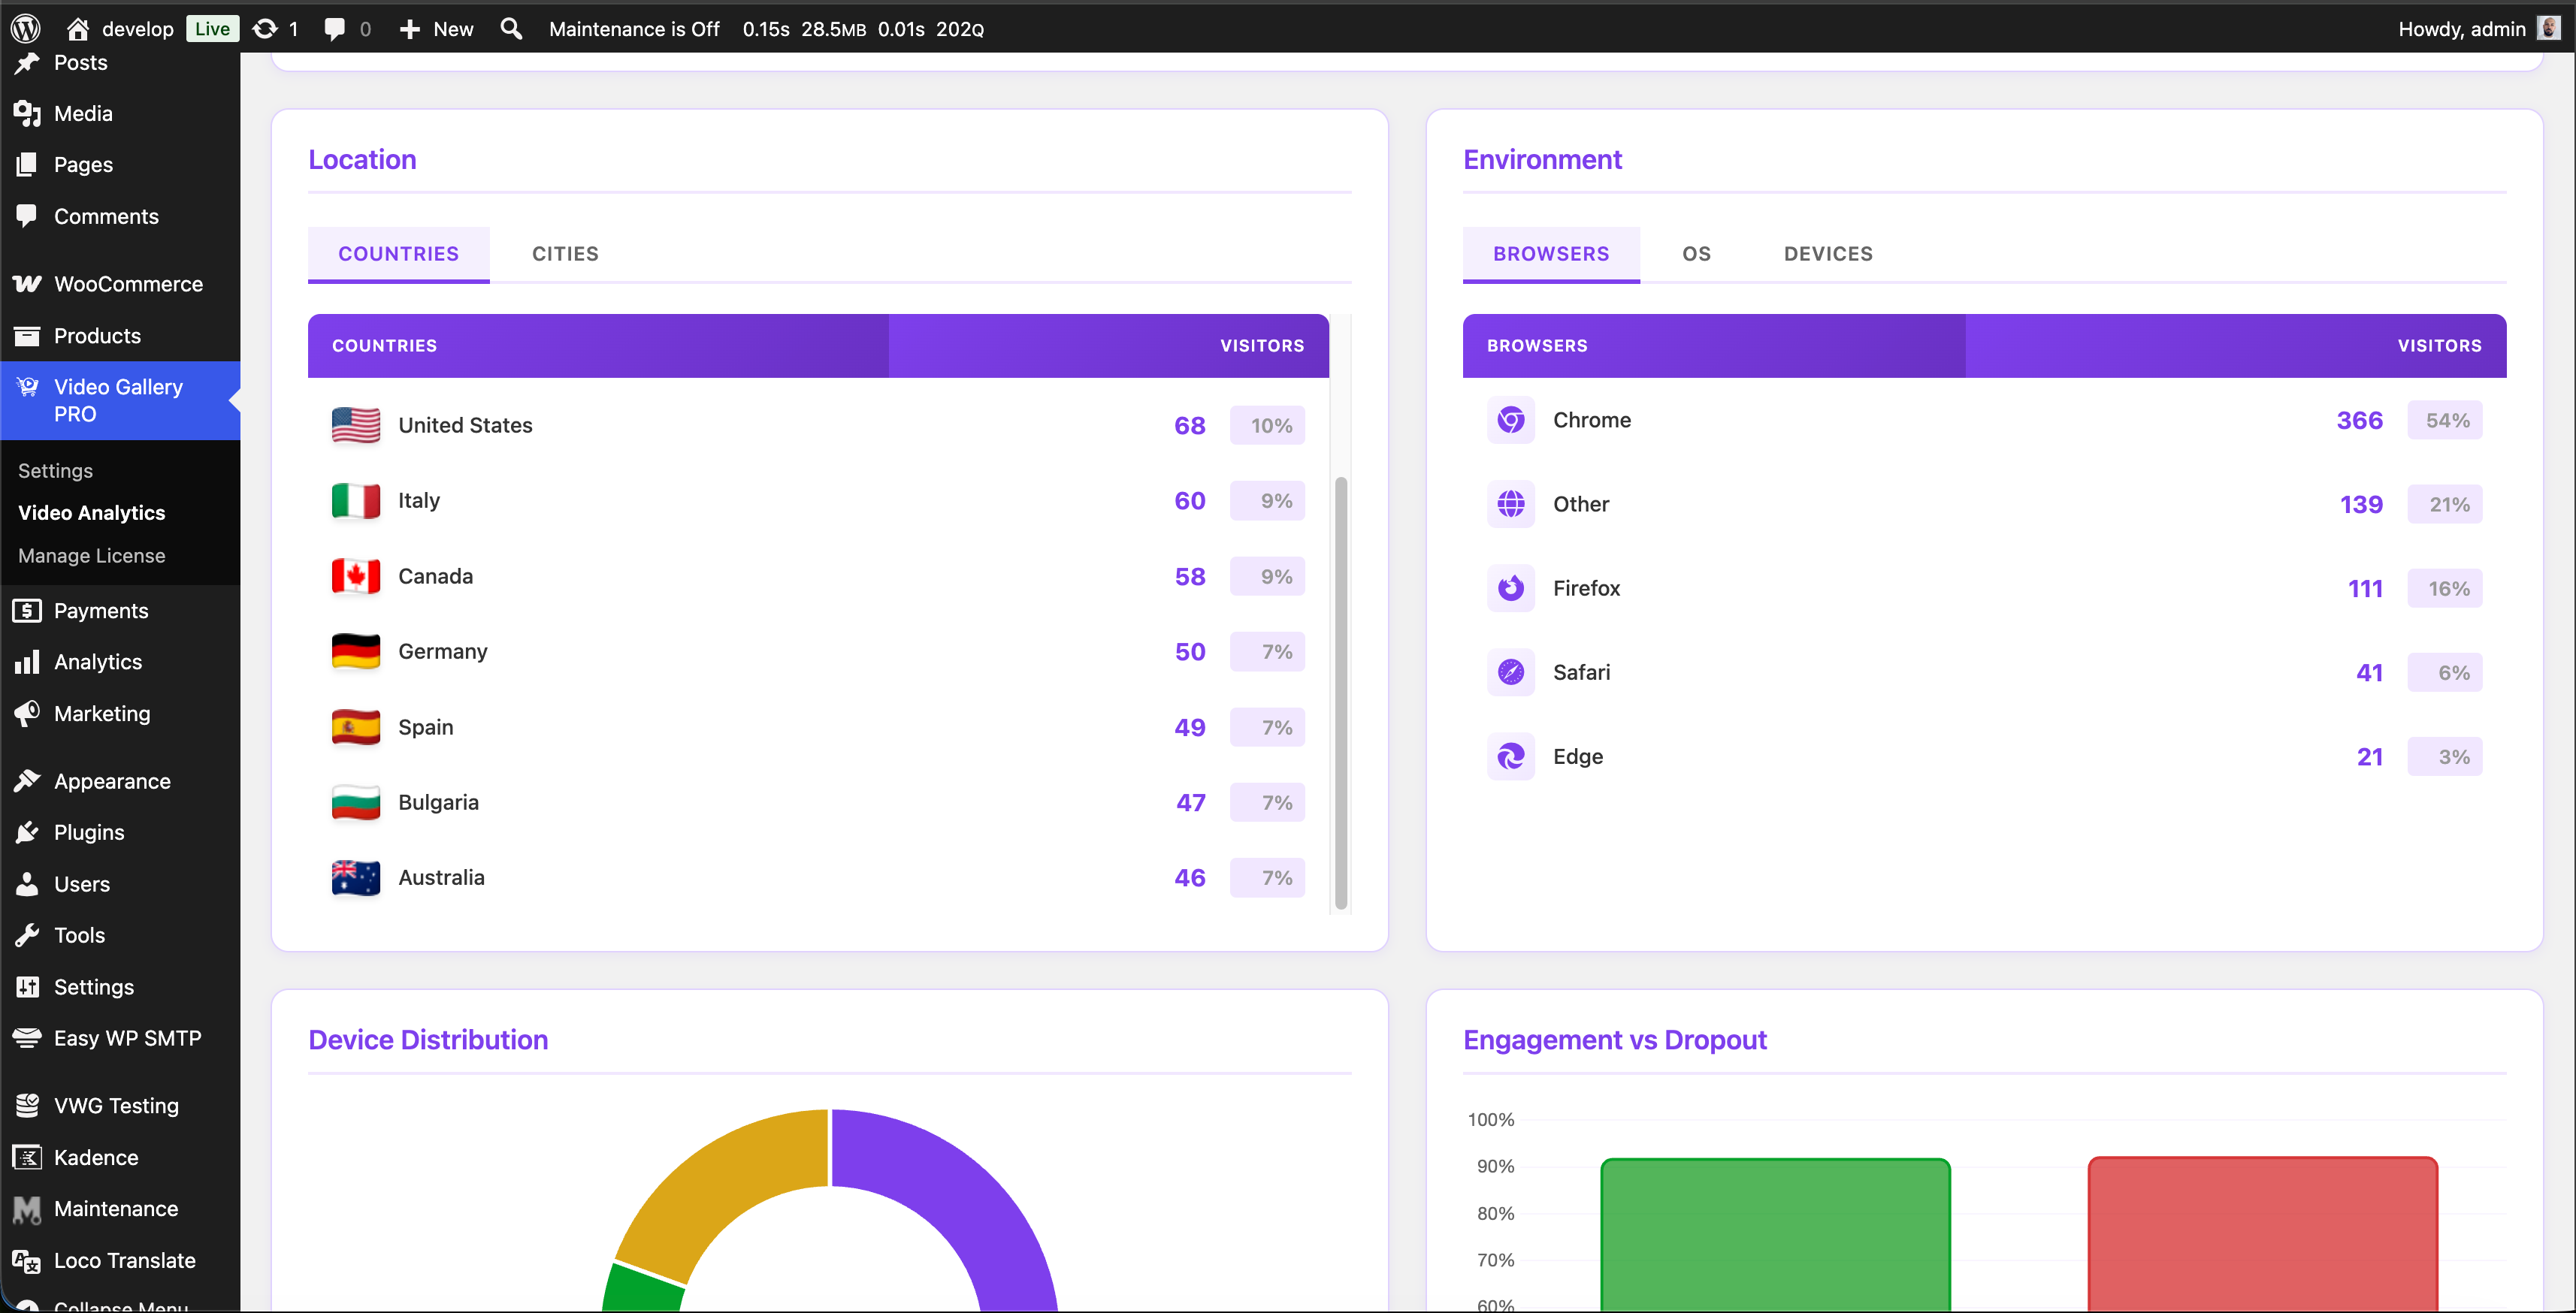Switch to the OS tab in Environment
Image resolution: width=2576 pixels, height=1313 pixels.
(1696, 254)
